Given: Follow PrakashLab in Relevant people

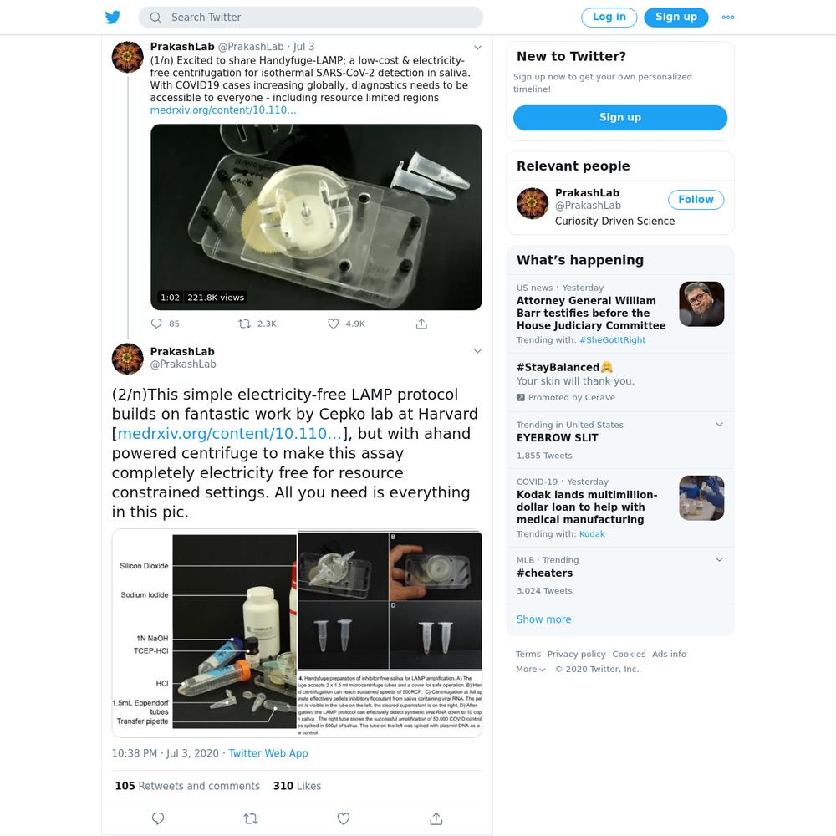Looking at the screenshot, I should [x=696, y=200].
